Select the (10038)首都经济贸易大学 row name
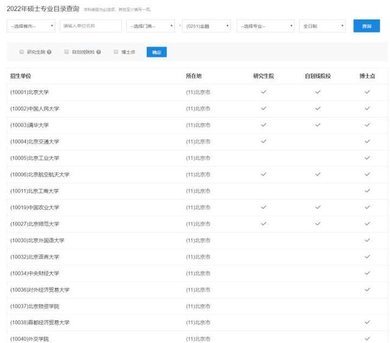The width and height of the screenshot is (390, 343). click(40, 322)
